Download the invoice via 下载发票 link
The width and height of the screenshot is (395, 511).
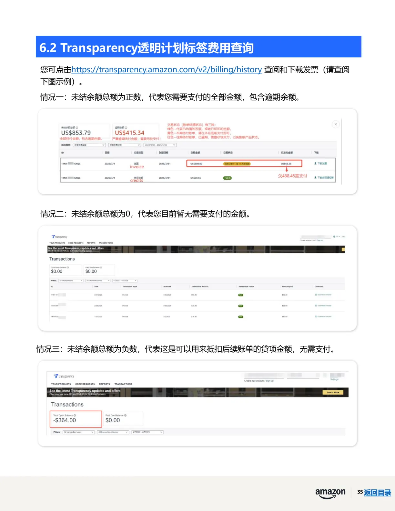pos(320,164)
